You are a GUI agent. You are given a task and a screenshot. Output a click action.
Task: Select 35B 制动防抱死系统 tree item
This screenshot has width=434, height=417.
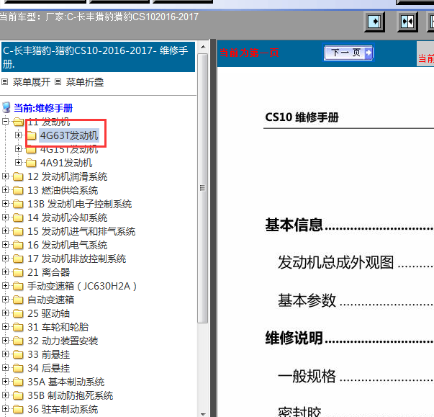pos(71,395)
